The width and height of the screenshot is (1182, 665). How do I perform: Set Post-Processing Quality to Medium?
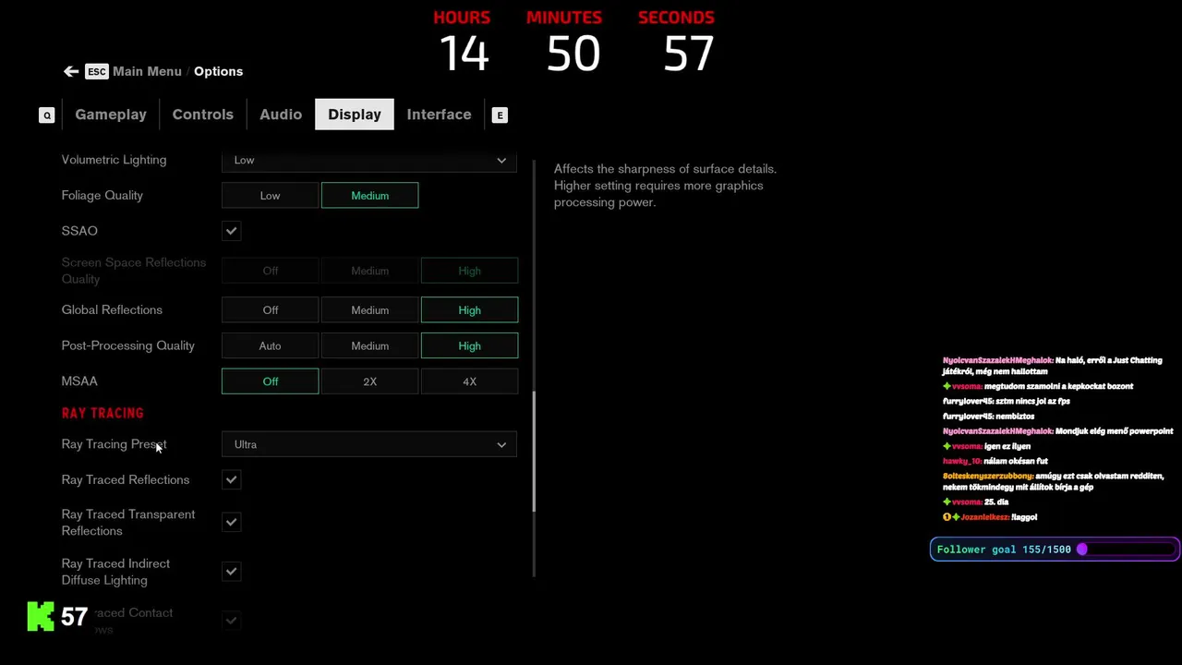[x=369, y=345]
